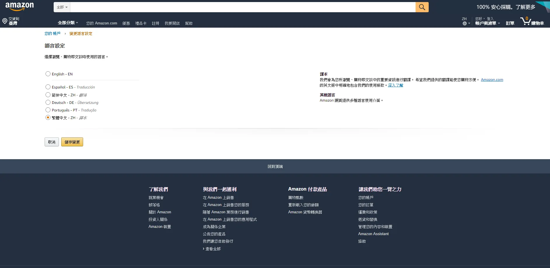Open footer link 運費和政策
The width and height of the screenshot is (550, 268).
click(368, 212)
